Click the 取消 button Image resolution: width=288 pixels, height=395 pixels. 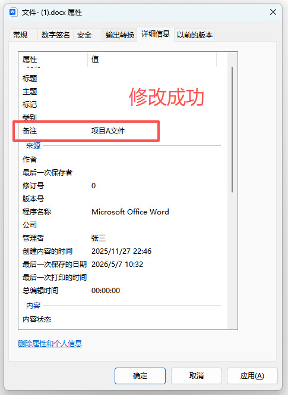[x=197, y=376]
